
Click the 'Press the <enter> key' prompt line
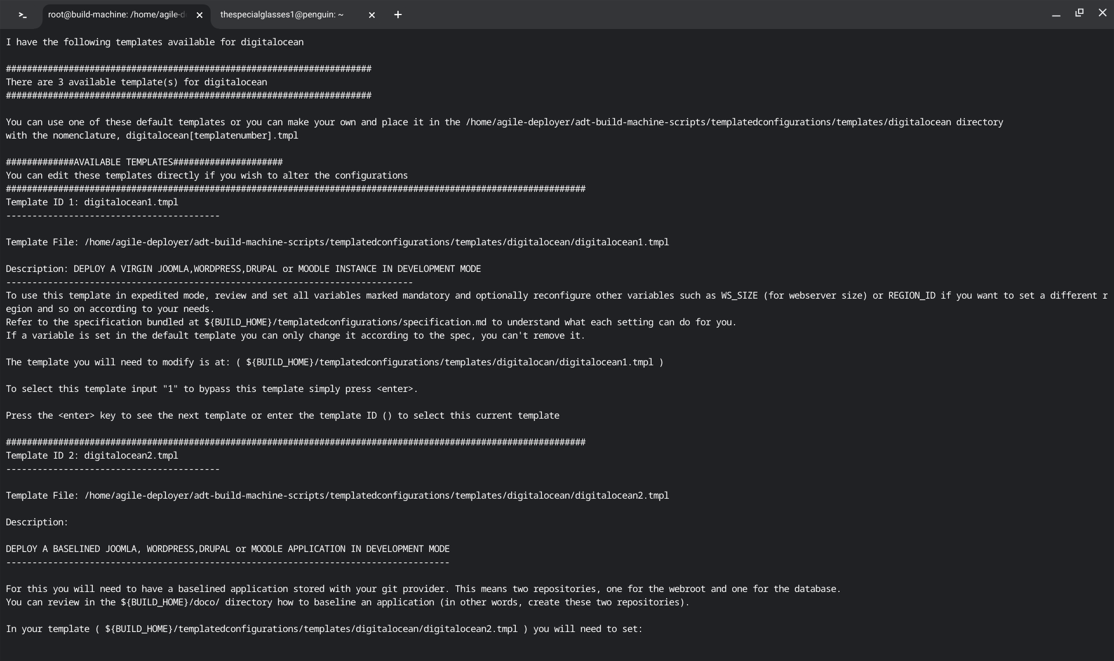283,416
